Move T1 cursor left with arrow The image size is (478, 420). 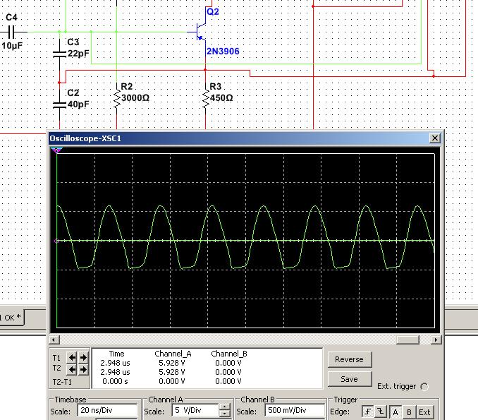click(72, 357)
